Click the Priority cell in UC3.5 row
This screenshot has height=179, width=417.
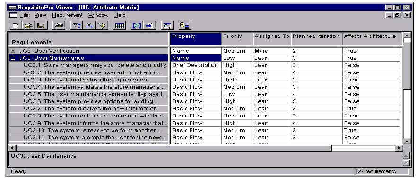pyautogui.click(x=237, y=94)
